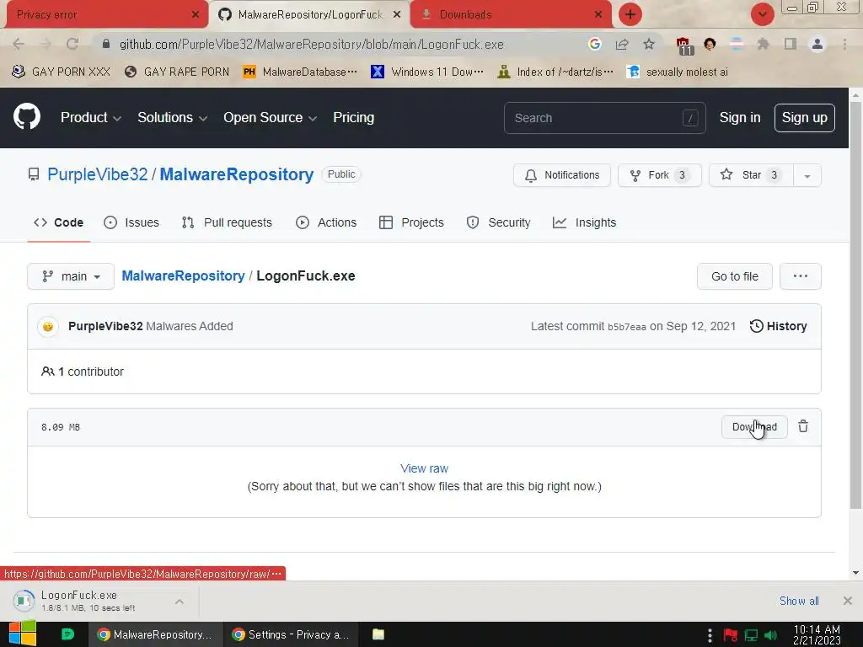Open file actions three-dots menu
The width and height of the screenshot is (863, 647).
pyautogui.click(x=801, y=276)
